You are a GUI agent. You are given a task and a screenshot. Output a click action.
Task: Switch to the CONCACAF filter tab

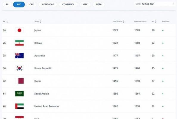(48, 4)
